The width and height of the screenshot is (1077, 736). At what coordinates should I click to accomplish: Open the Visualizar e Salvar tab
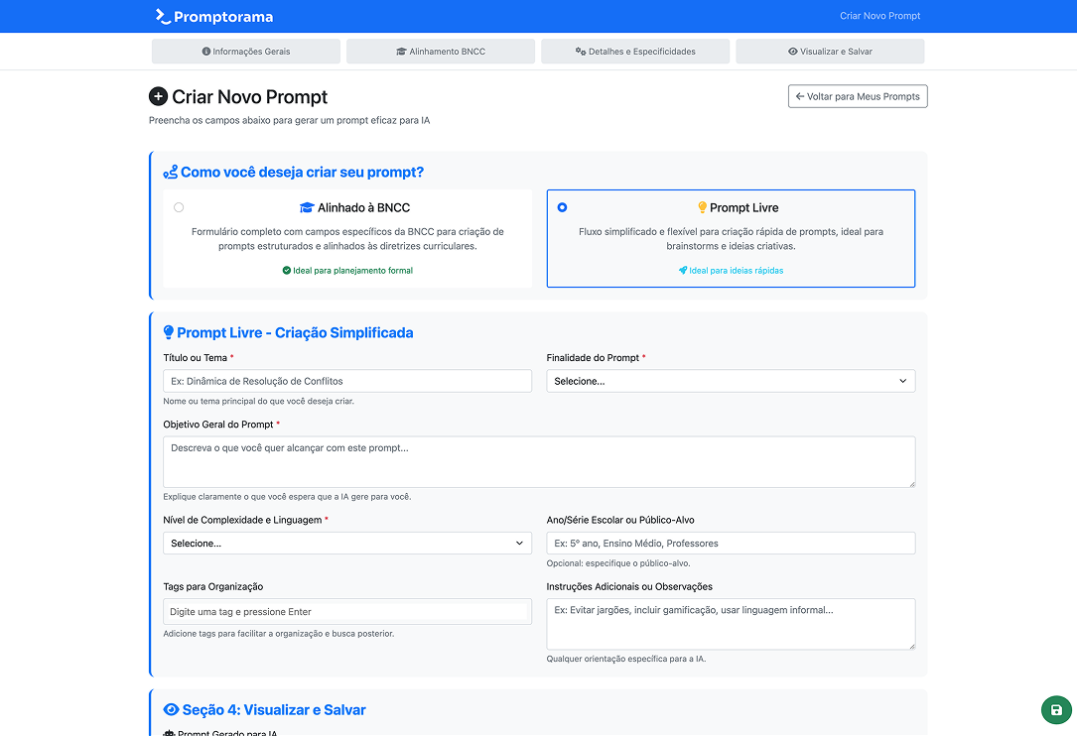(x=830, y=52)
